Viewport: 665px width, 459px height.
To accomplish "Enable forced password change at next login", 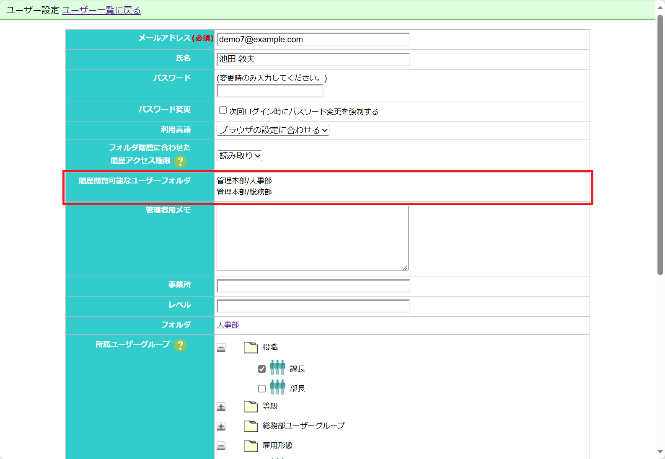I will [223, 110].
